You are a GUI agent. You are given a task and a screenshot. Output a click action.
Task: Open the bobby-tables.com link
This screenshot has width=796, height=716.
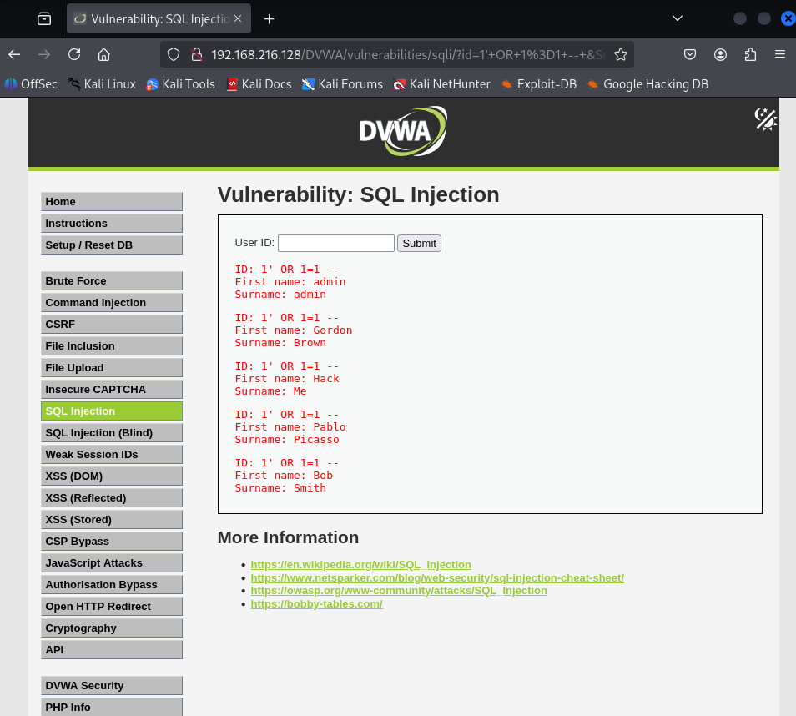(317, 604)
